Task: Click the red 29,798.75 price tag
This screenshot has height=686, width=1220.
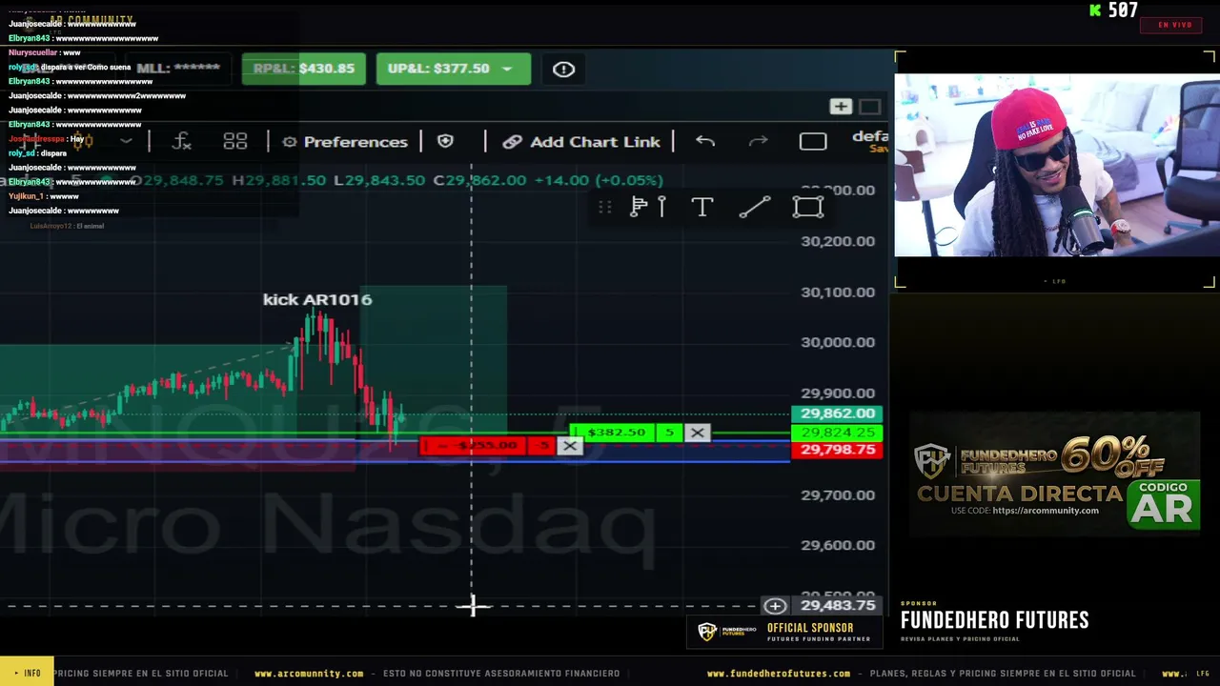Action: 837,450
